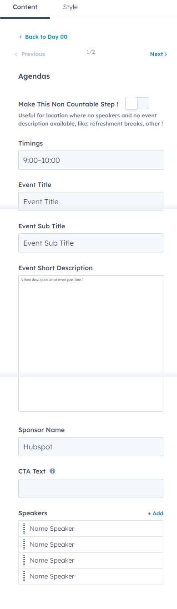This screenshot has height=609, width=177.
Task: Click the CTA Text info icon
Action: [52, 471]
